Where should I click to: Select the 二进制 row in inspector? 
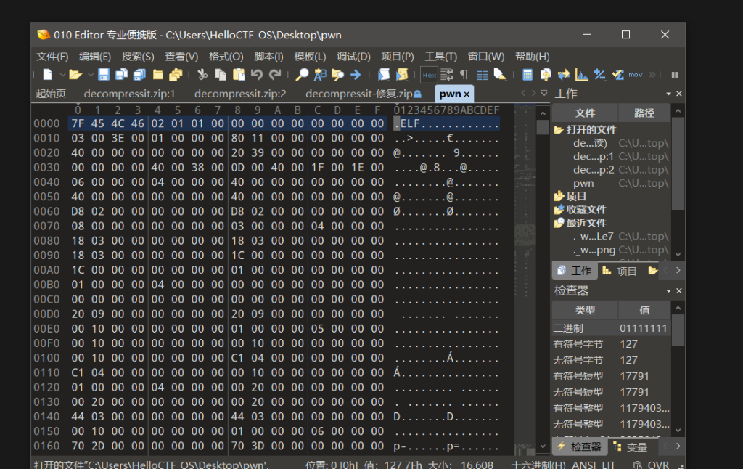[611, 328]
